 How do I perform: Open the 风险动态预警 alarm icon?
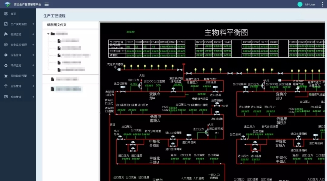click(x=6, y=76)
